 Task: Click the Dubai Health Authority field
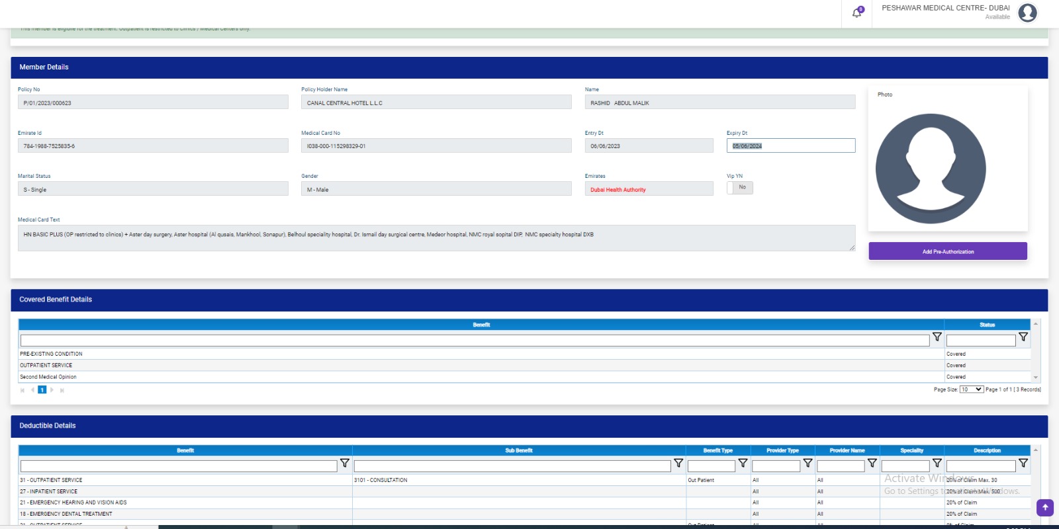tap(649, 190)
